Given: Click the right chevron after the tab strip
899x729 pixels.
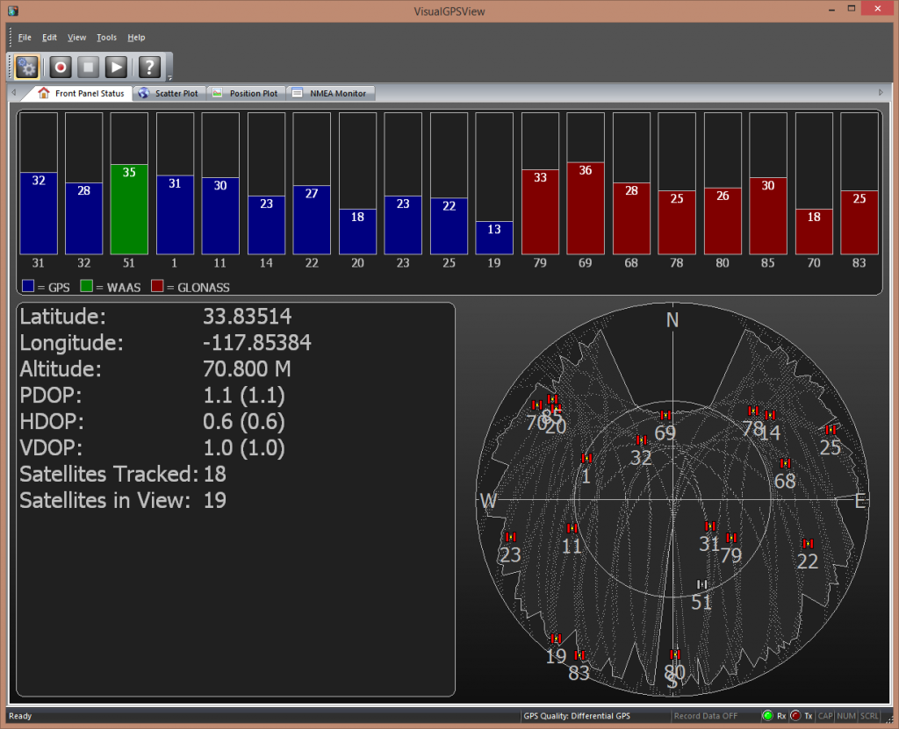Looking at the screenshot, I should point(881,92).
